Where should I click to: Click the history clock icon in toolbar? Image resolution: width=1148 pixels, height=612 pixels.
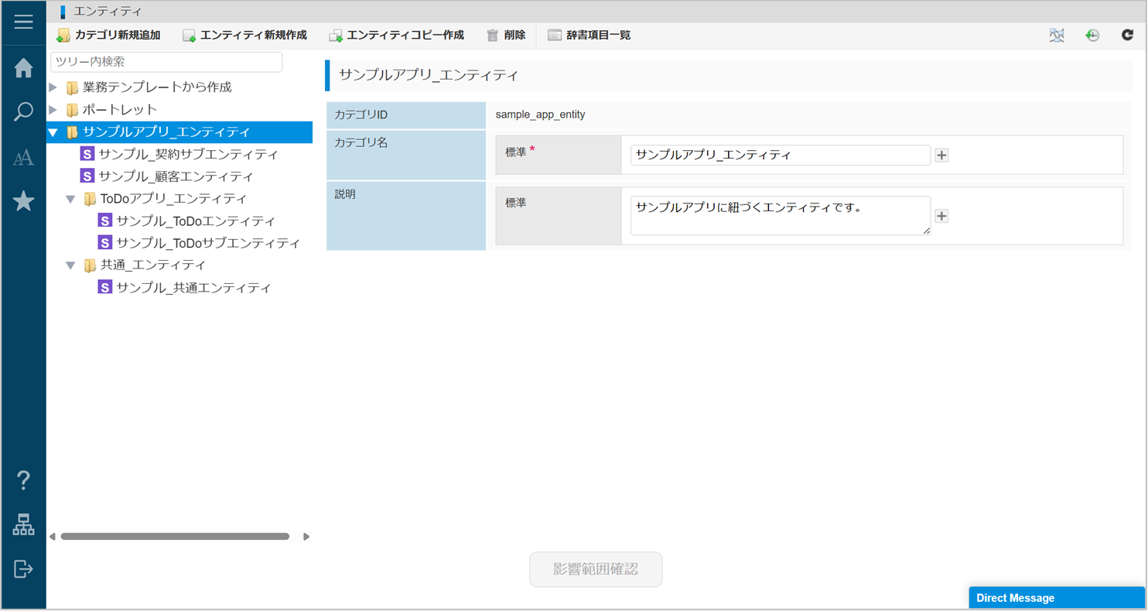(x=1092, y=35)
